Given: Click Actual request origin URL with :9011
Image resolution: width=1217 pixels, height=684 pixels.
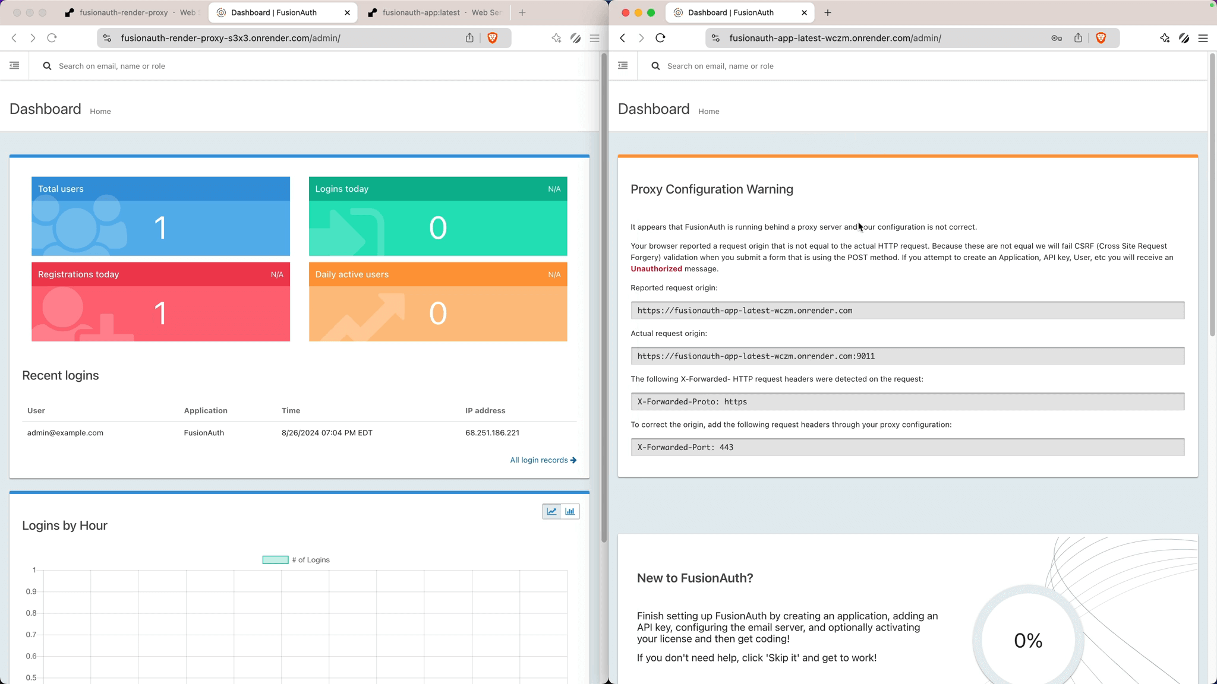Looking at the screenshot, I should 907,356.
